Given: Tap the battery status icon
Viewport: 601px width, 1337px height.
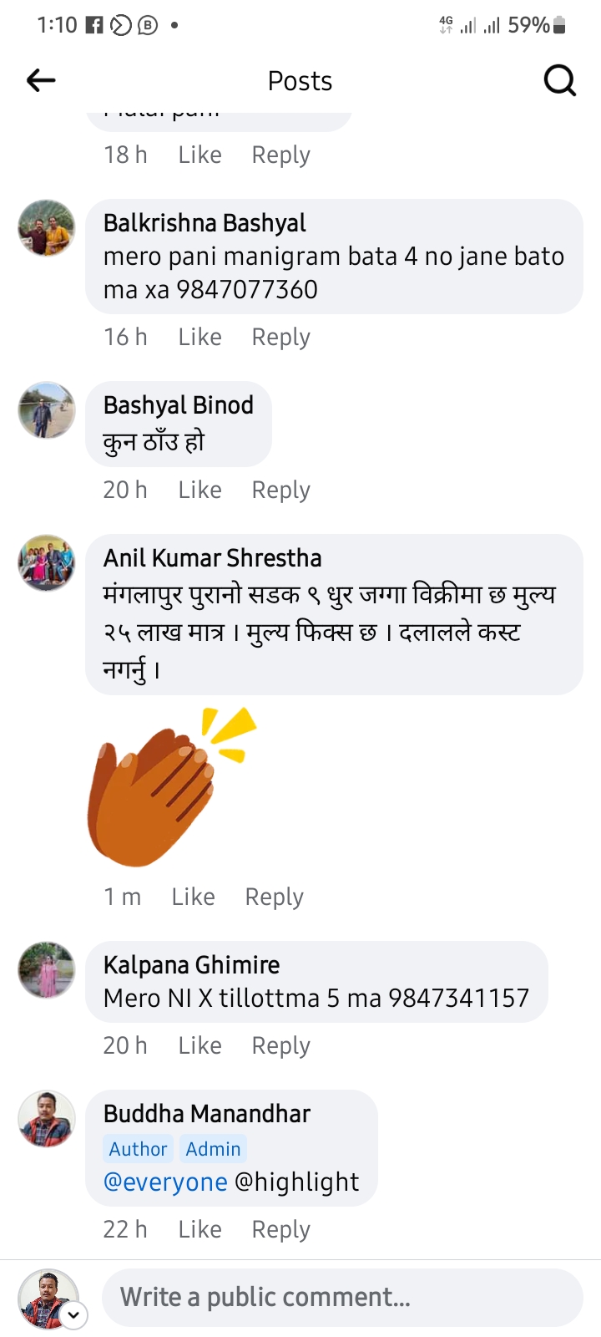Looking at the screenshot, I should coord(560,26).
